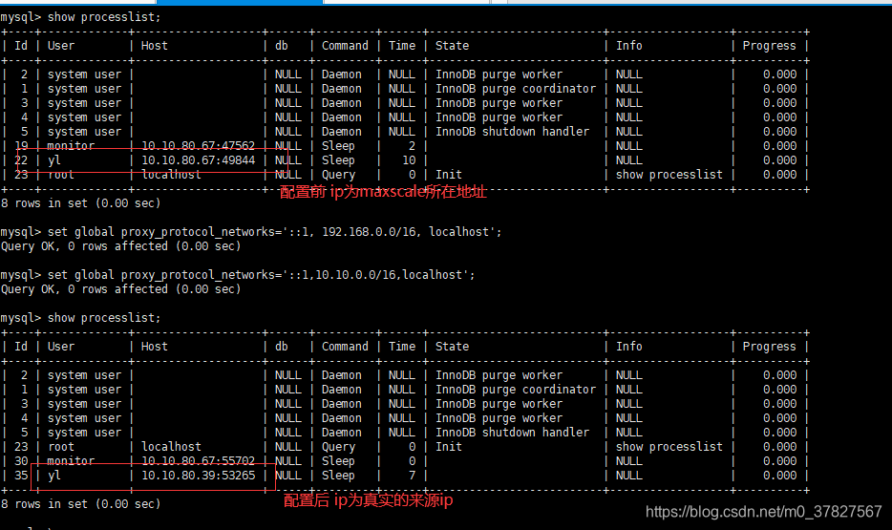Click the set global command containing 192.168.0.0/16
The height and width of the screenshot is (530, 892).
coord(274,232)
